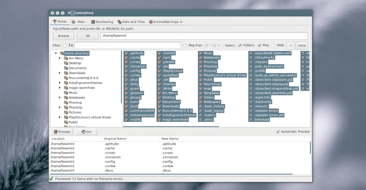Click the filter text input box

(128, 46)
